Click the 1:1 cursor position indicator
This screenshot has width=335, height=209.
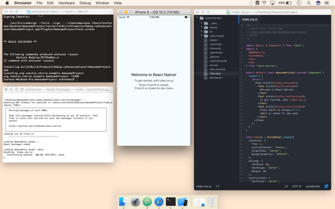click(217, 186)
